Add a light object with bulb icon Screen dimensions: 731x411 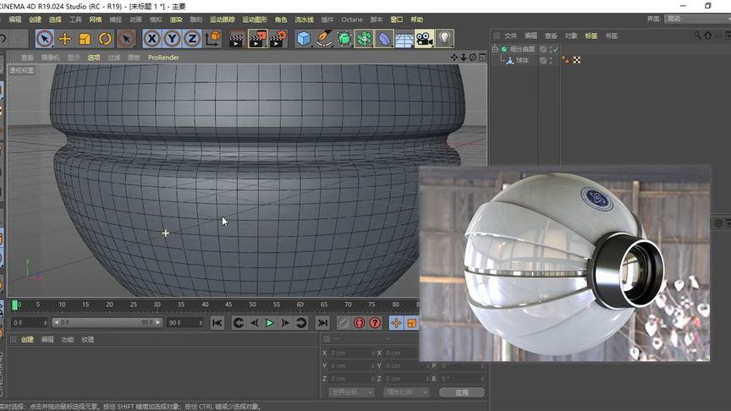444,38
